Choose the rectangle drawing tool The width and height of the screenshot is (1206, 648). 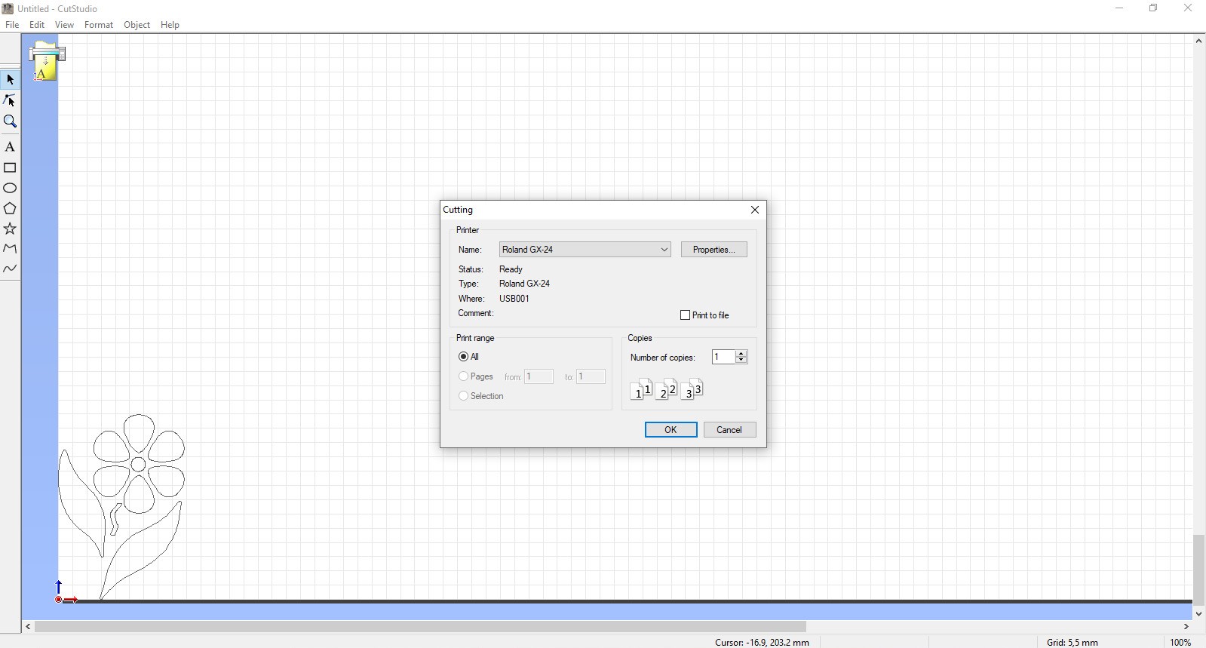(x=10, y=167)
